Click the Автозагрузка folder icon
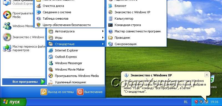The width and height of the screenshot is (222, 106). pyautogui.click(x=51, y=31)
